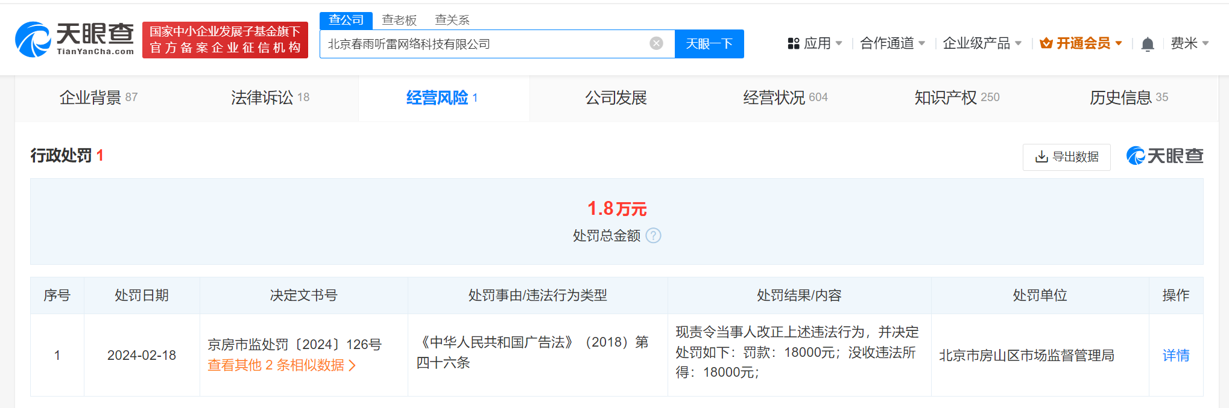Clear the search box with the X icon

[x=656, y=43]
